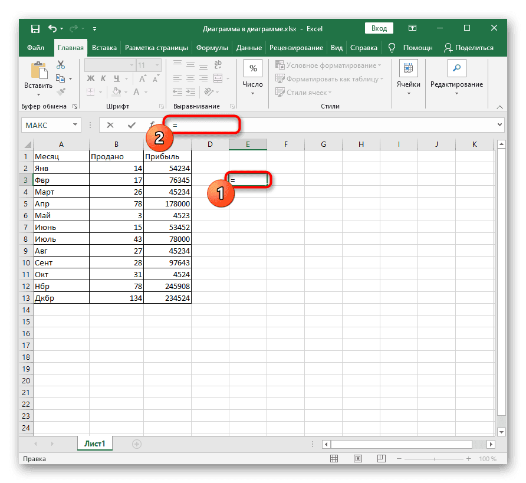The image size is (526, 483).
Task: Click the Insert Function fx icon
Action: click(x=153, y=125)
